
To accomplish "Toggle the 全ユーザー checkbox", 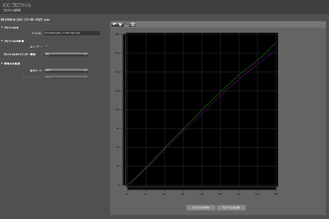I will [46, 46].
